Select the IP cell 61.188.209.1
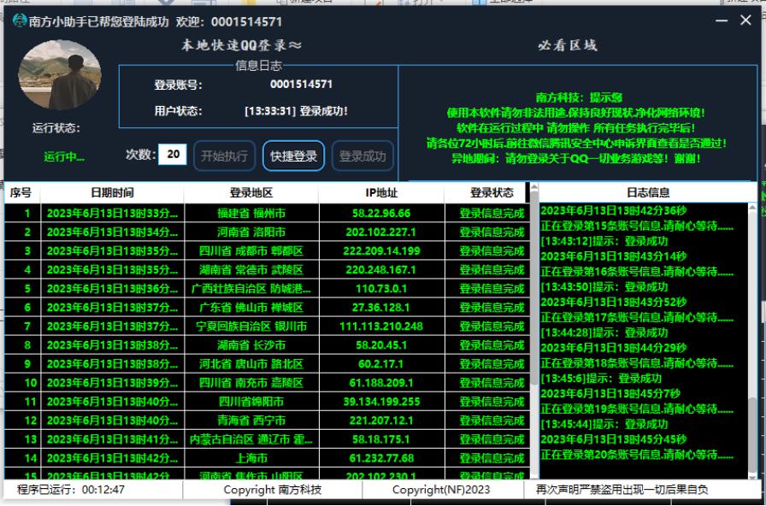This screenshot has width=766, height=506. coord(381,383)
